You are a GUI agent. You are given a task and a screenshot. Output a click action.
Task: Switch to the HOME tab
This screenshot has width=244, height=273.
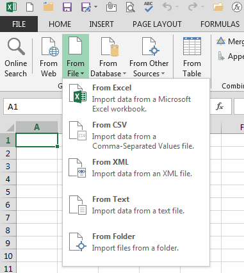60,24
